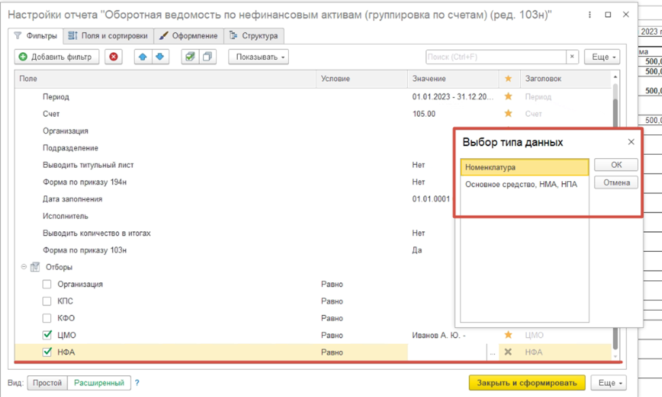This screenshot has width=662, height=397.
Task: Switch to Структура tab
Action: (254, 36)
